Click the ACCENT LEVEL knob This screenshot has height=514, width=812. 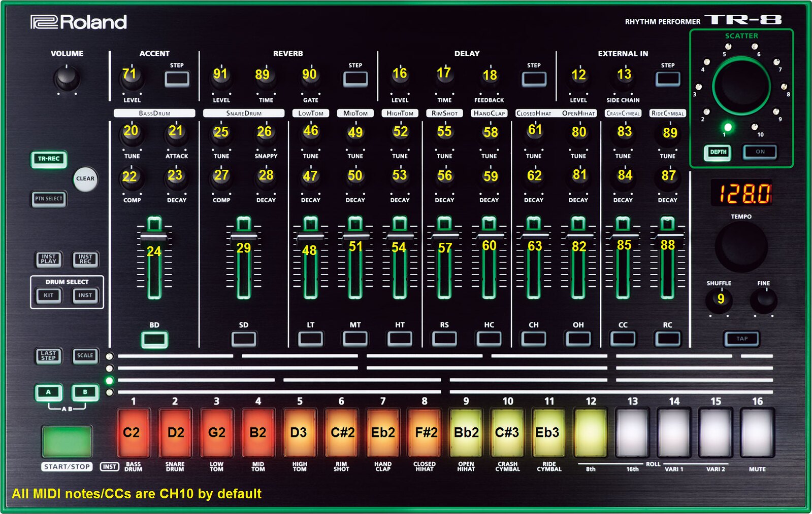click(132, 77)
